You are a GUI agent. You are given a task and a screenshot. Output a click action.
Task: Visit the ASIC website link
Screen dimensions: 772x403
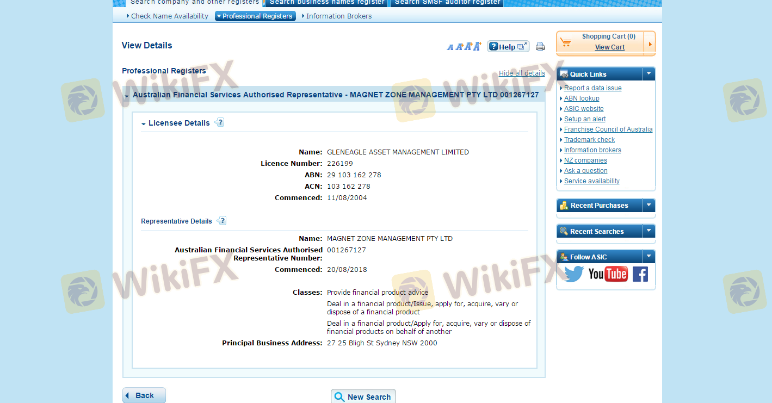pyautogui.click(x=584, y=109)
